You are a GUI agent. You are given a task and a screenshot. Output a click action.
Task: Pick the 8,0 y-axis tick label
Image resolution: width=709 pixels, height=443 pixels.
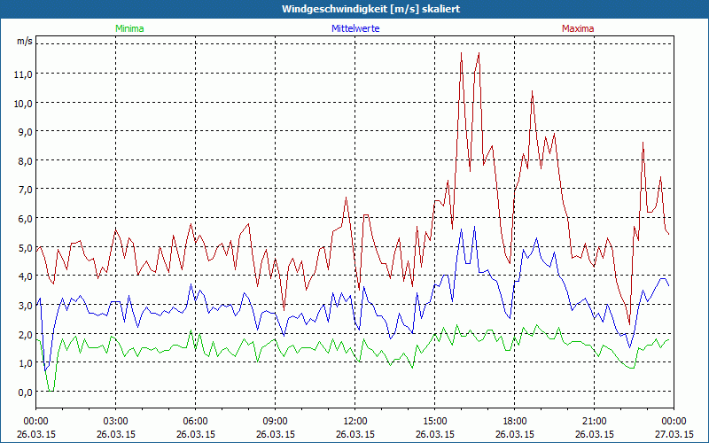click(24, 161)
